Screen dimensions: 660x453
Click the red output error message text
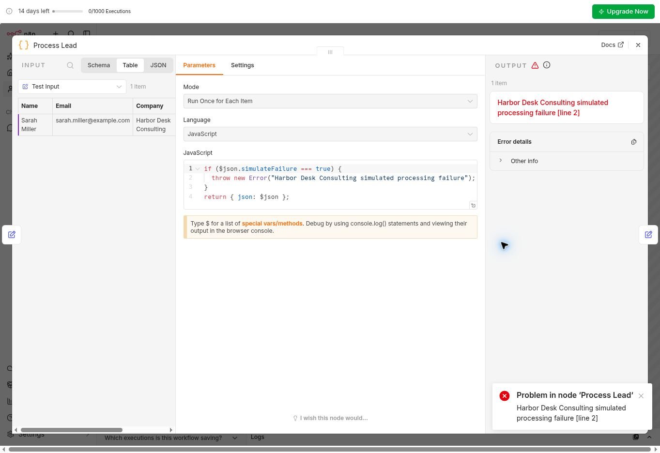(x=553, y=107)
